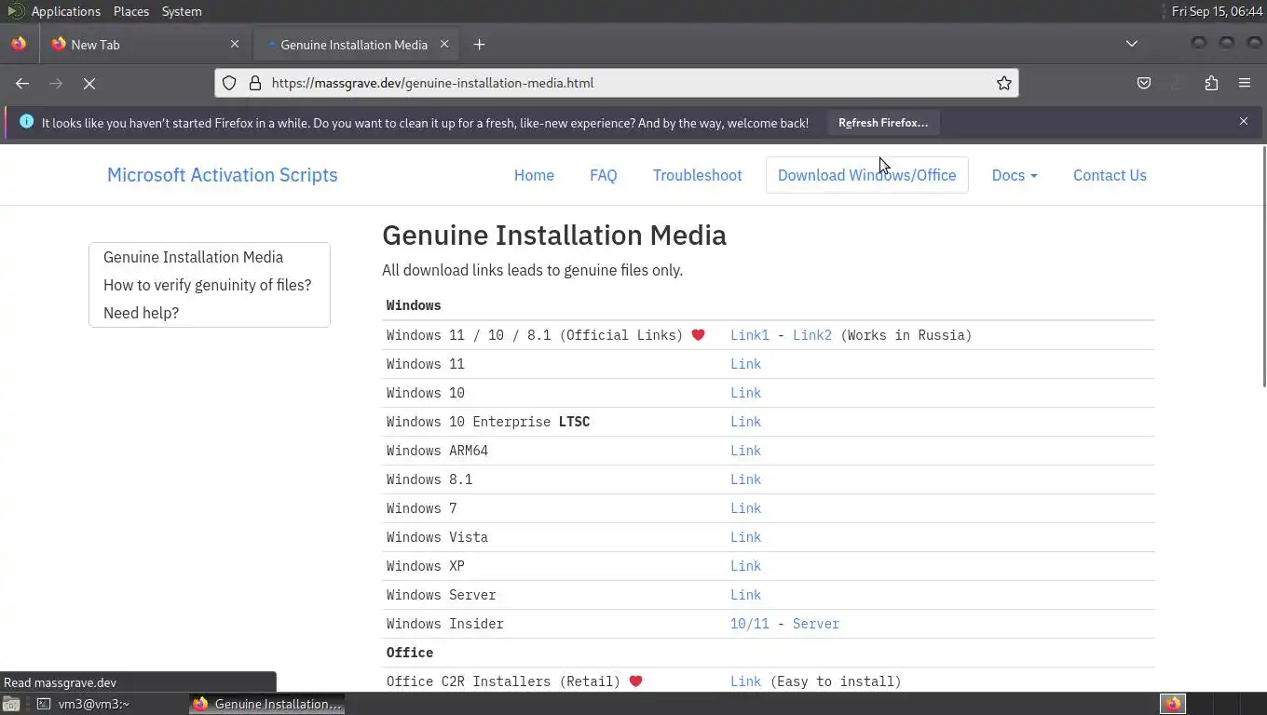Viewport: 1267px width, 715px height.
Task: Open the Windows Vista Link
Action: (745, 537)
